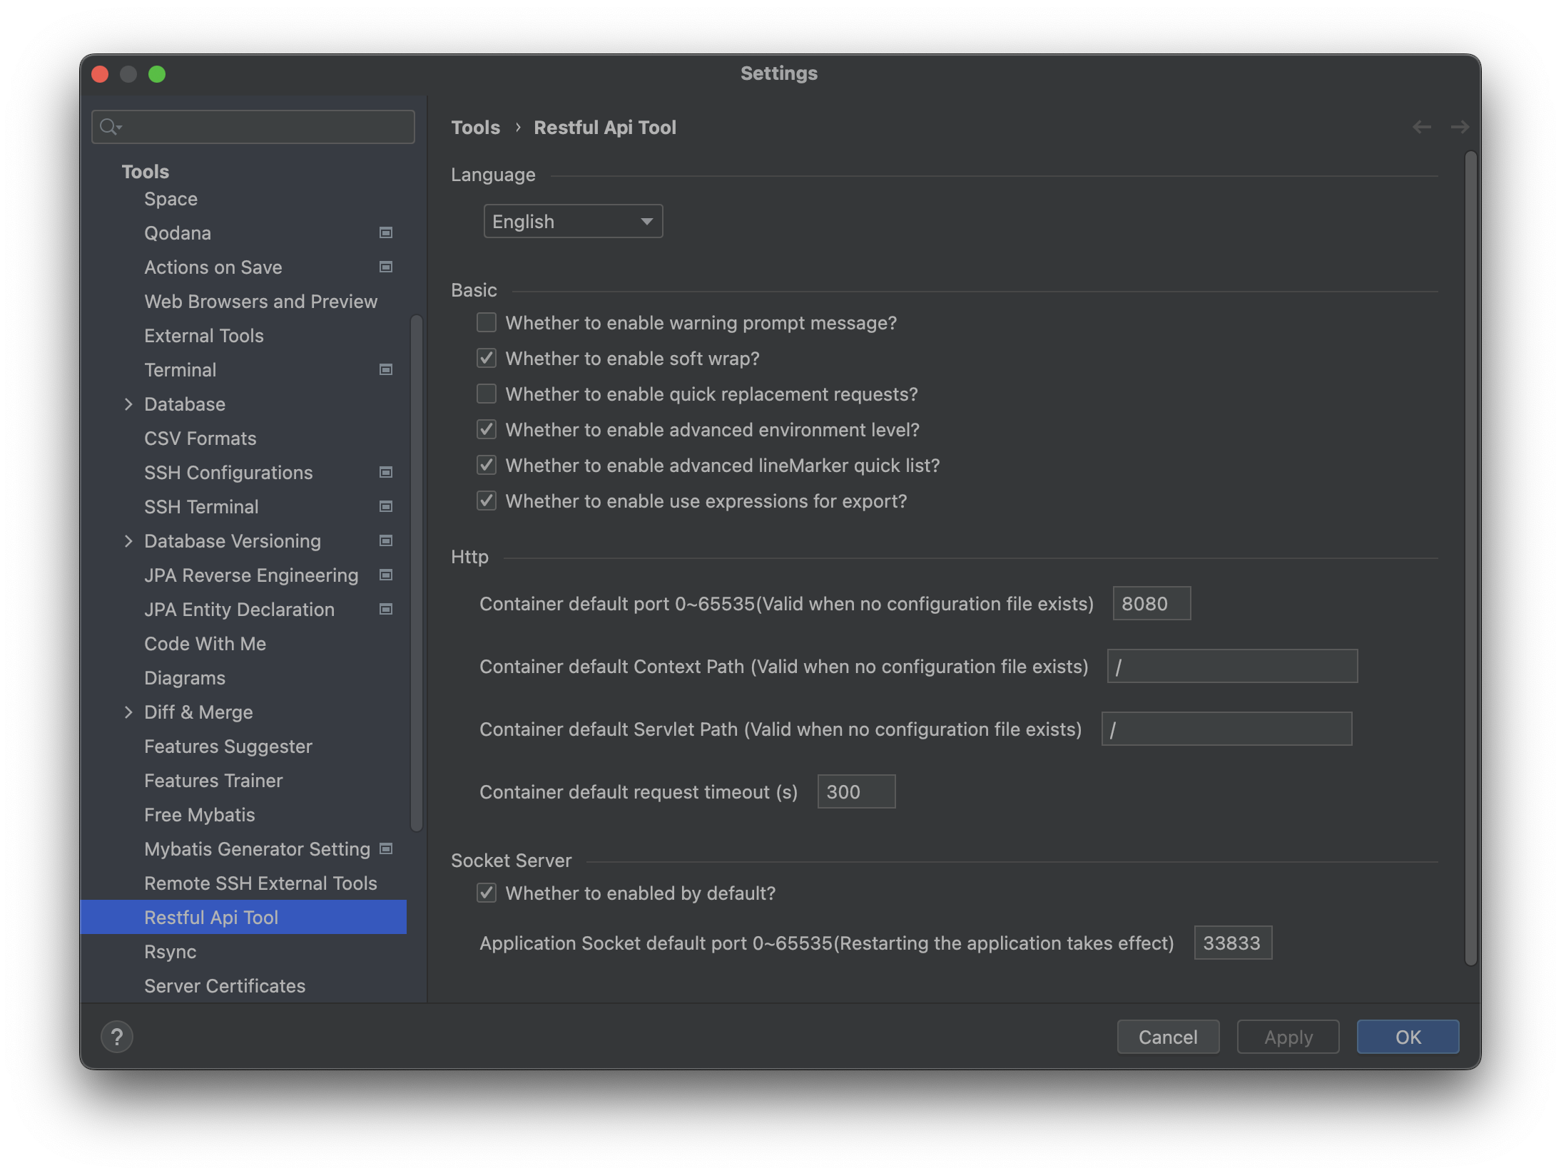Edit the container default port field
The height and width of the screenshot is (1175, 1561).
pos(1151,603)
